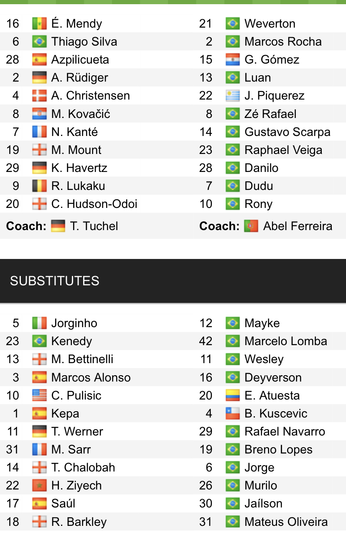346x538 pixels.
Task: Click the Colombia flag next to E. Atuesta
Action: click(232, 395)
